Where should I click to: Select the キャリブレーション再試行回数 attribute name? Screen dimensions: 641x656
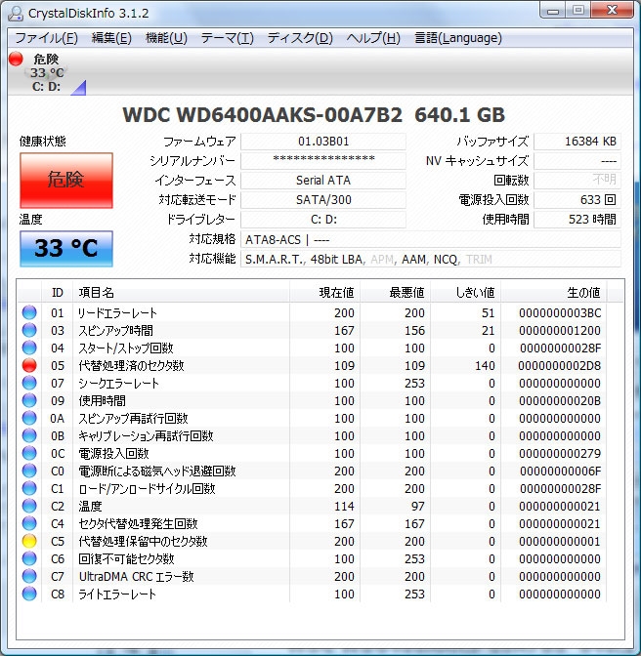point(146,436)
